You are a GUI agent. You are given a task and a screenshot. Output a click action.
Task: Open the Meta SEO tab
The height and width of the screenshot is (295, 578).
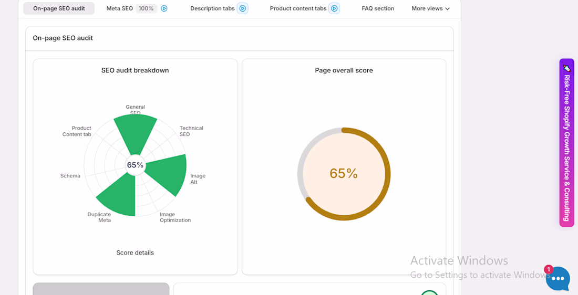coord(120,8)
